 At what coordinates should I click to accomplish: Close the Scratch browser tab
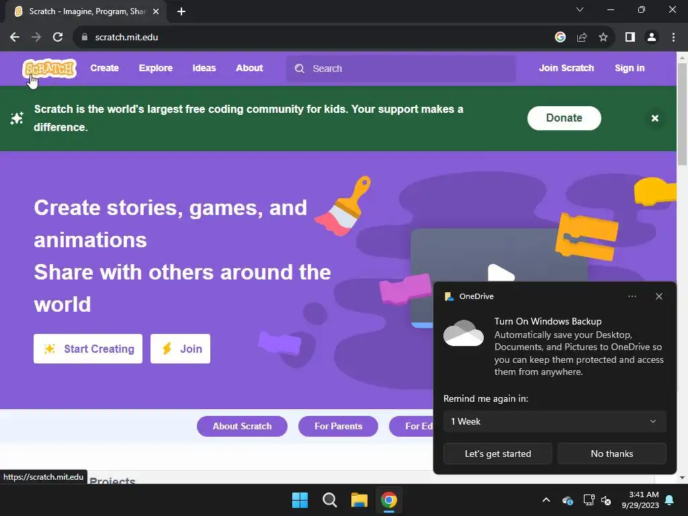coord(156,11)
